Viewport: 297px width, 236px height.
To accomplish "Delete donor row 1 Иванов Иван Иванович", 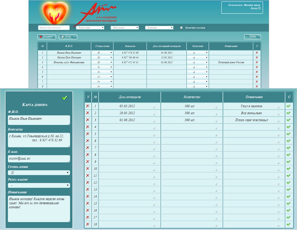I will coord(257,53).
